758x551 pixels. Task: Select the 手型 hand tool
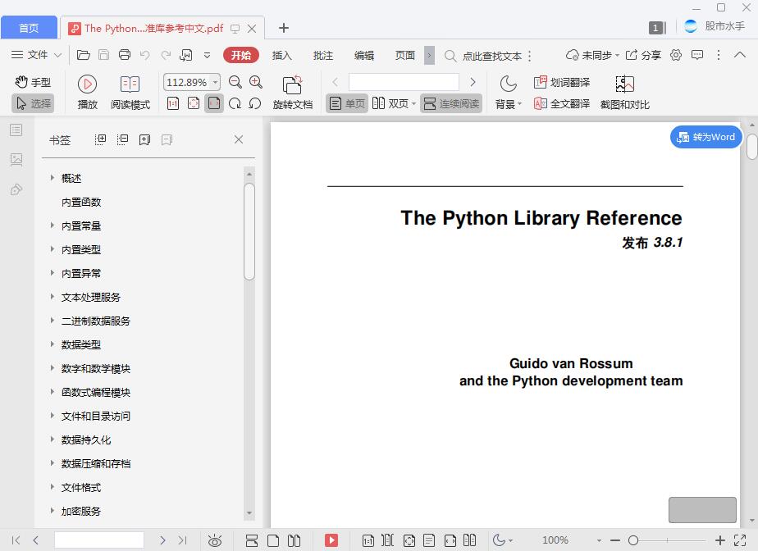[x=34, y=82]
